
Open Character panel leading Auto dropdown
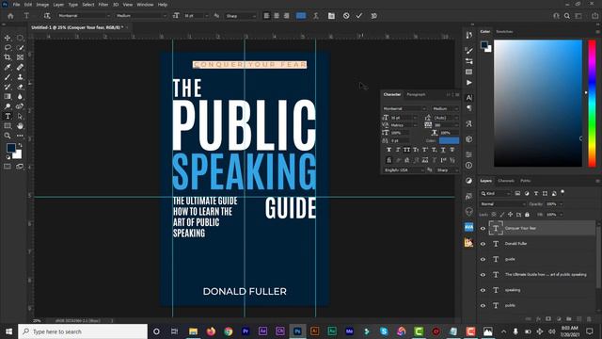[446, 118]
